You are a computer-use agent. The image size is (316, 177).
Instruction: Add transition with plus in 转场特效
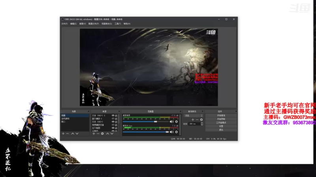[193, 120]
